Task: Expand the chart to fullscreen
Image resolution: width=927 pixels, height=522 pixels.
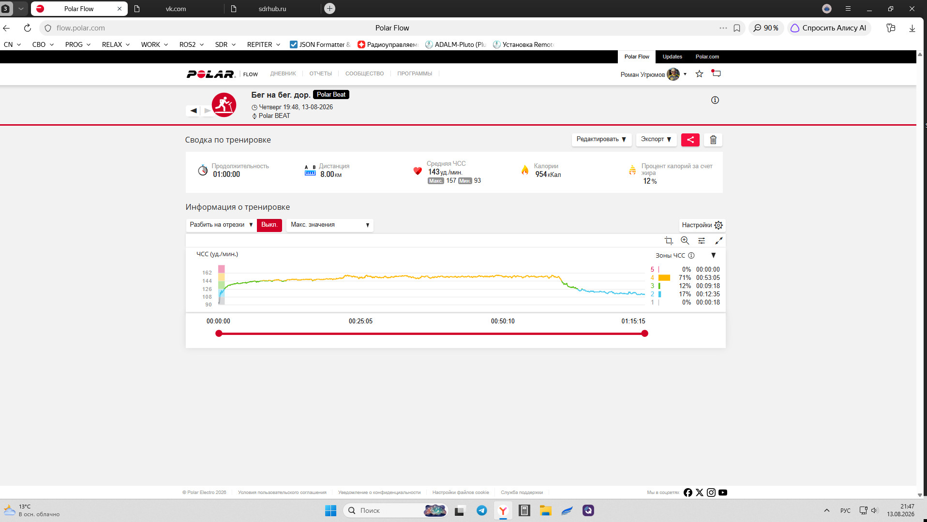Action: (719, 241)
